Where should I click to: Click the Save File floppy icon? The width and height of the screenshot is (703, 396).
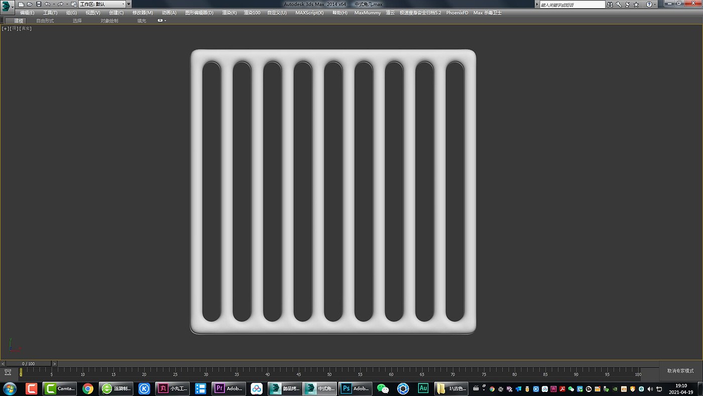tap(39, 4)
